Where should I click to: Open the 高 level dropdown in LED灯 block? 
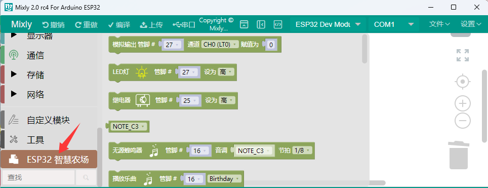pos(226,72)
